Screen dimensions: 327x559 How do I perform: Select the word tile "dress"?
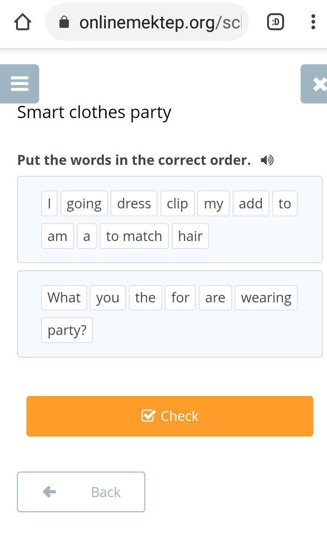(x=134, y=204)
